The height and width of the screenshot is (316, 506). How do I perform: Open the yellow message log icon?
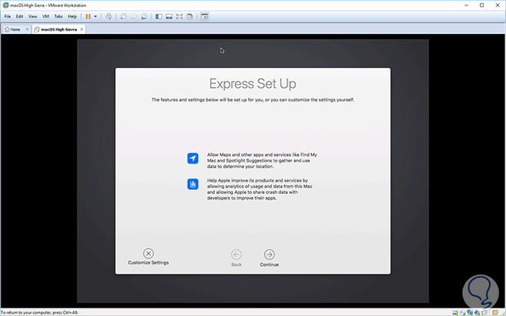click(496, 313)
